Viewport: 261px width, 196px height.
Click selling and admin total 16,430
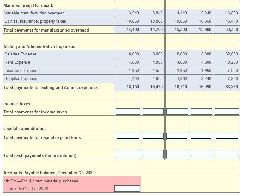[x=156, y=87]
